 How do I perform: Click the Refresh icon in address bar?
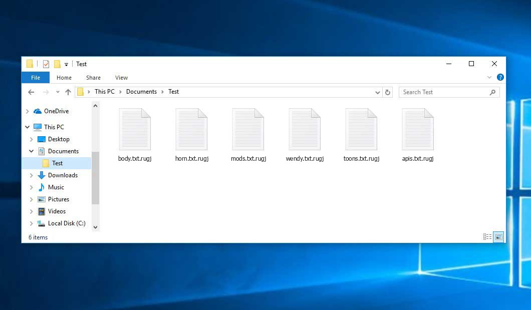pos(388,92)
